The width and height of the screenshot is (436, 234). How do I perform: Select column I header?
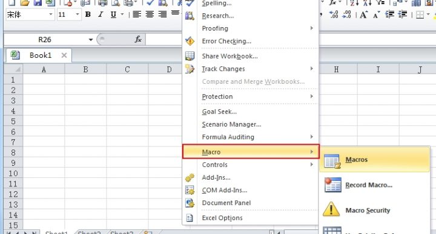pos(378,69)
